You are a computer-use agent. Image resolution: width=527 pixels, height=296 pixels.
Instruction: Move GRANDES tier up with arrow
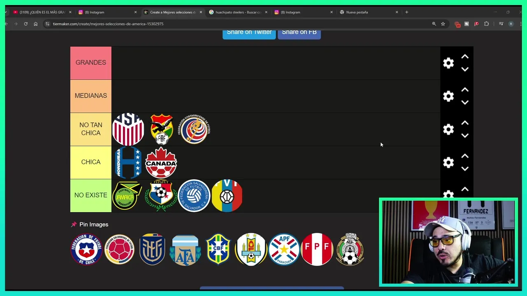coord(465,57)
